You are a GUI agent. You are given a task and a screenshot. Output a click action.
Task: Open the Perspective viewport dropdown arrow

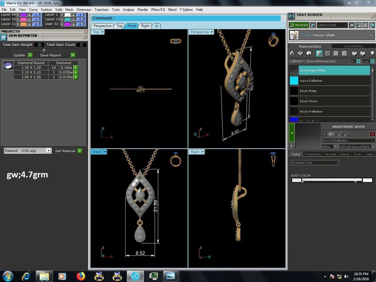click(x=212, y=32)
